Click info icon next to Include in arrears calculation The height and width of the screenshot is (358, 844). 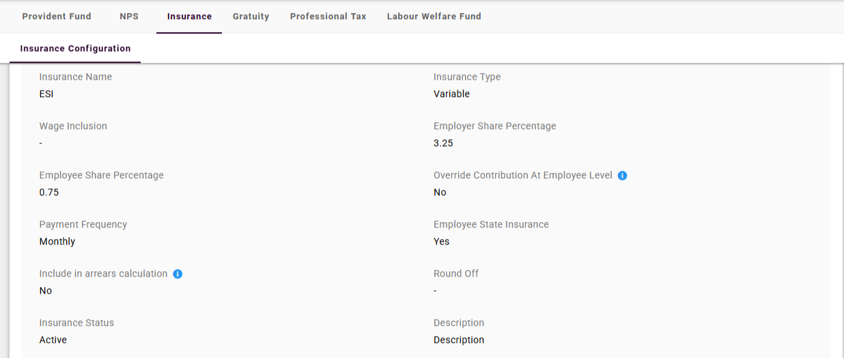click(x=178, y=274)
